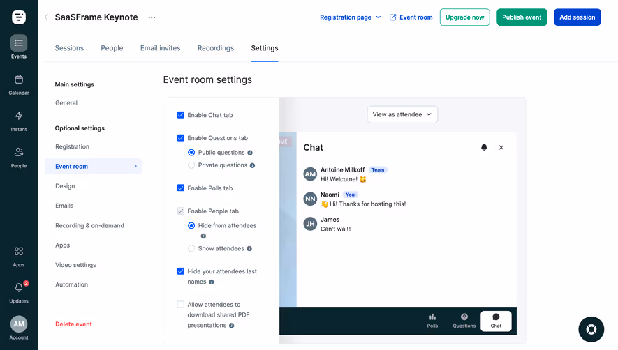
Task: Click info icon below Hide from attendees
Action: pos(203,236)
